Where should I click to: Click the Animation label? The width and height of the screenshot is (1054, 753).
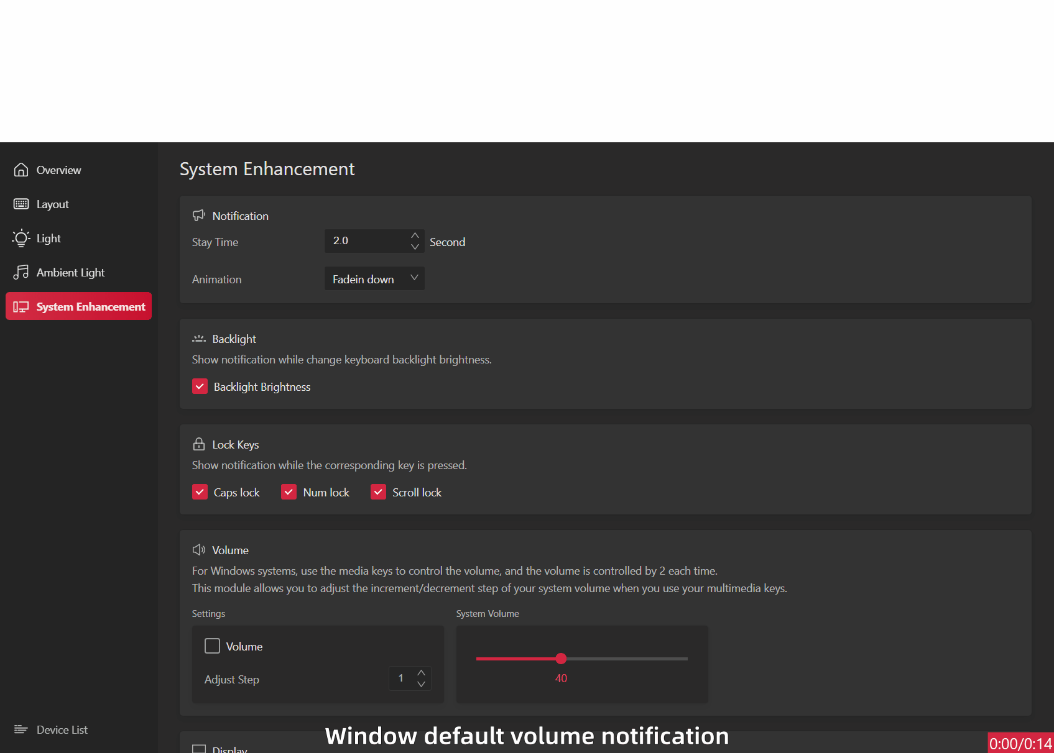pos(216,280)
